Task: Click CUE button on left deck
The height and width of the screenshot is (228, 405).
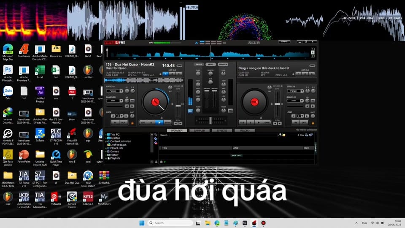Action: 143,122
